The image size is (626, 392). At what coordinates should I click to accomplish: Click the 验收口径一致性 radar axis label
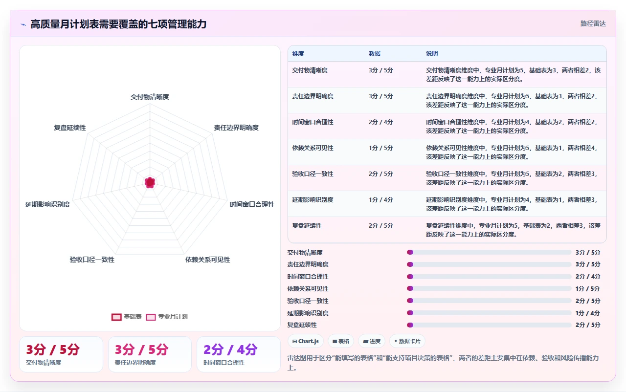(x=92, y=260)
